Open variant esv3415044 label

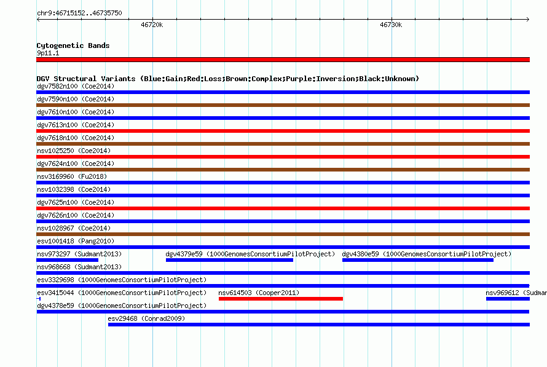pyautogui.click(x=122, y=293)
